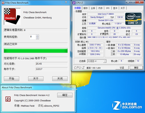Click the knight icon in About dialog
The height and width of the screenshot is (113, 145).
click(x=8, y=99)
